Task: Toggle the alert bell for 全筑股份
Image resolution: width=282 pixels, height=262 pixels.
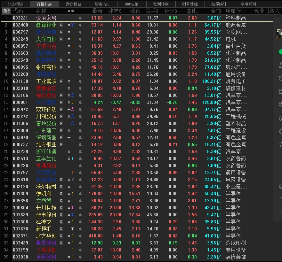Action: pos(80,257)
